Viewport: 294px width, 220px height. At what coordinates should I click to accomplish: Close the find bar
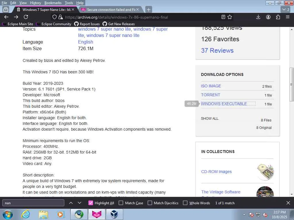click(x=288, y=203)
